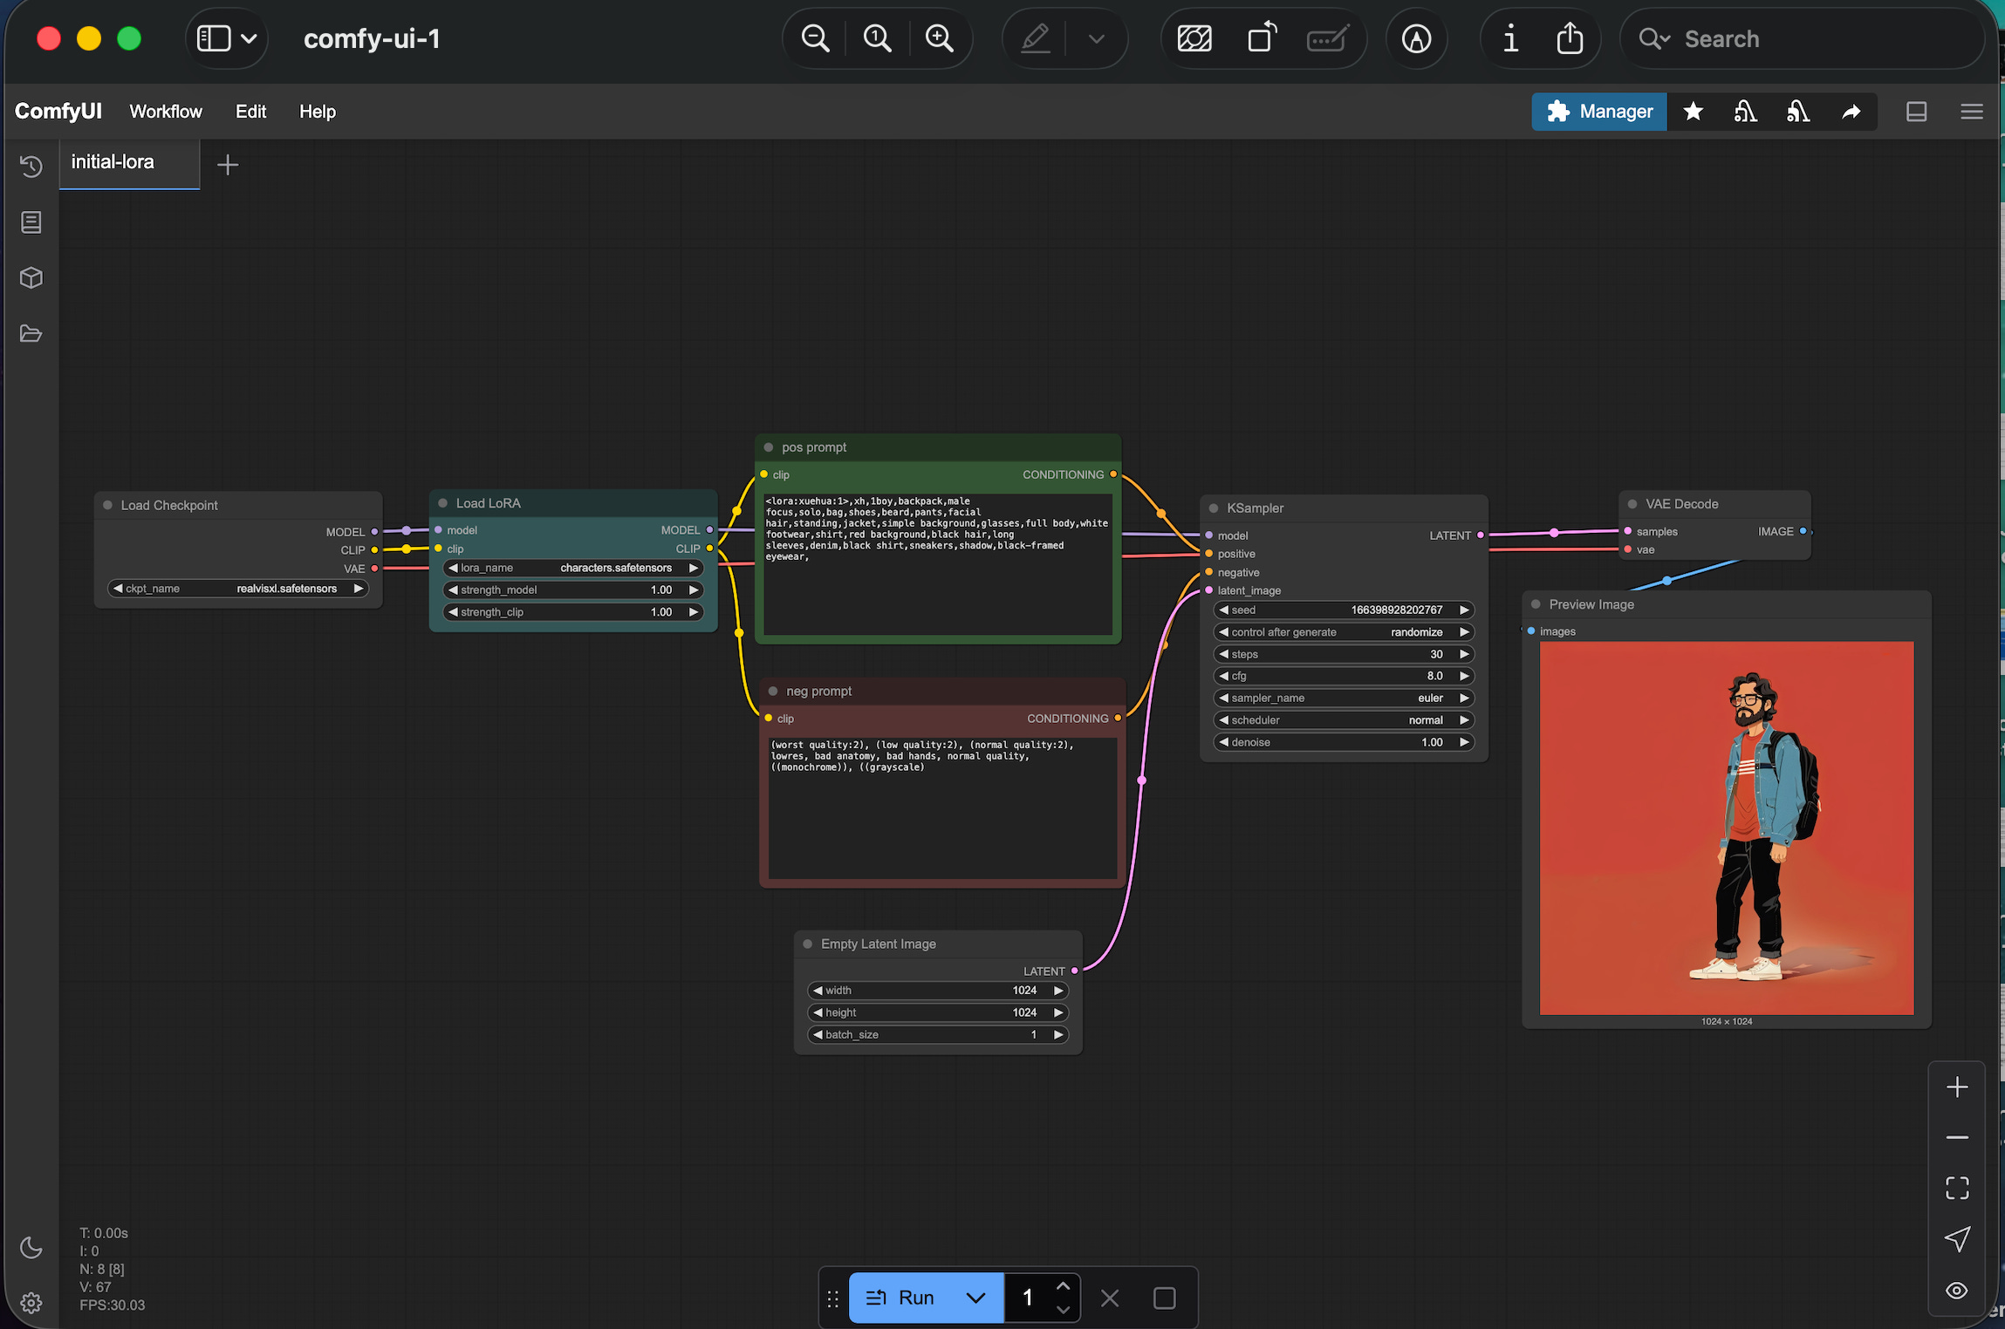Open settings gear in bottom sidebar
This screenshot has height=1329, width=2005.
coord(31,1303)
